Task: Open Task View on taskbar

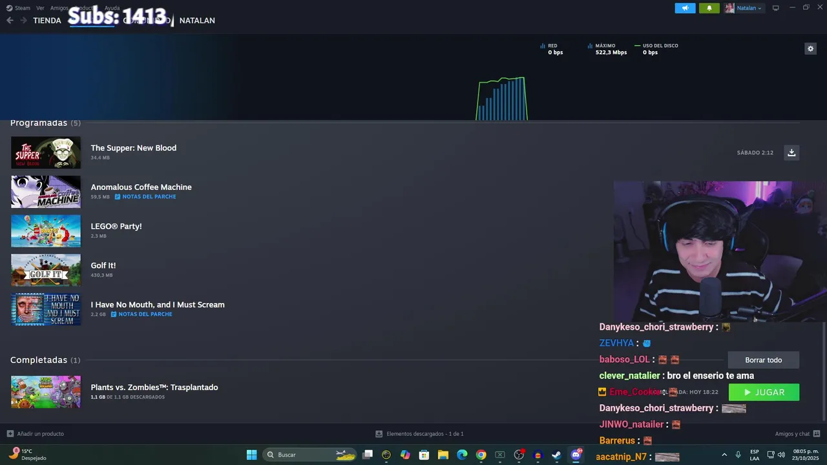Action: 368,455
